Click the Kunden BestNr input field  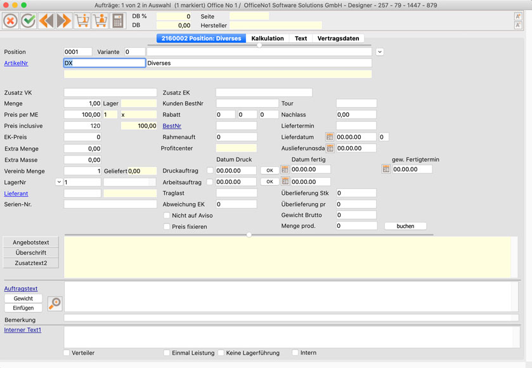247,103
